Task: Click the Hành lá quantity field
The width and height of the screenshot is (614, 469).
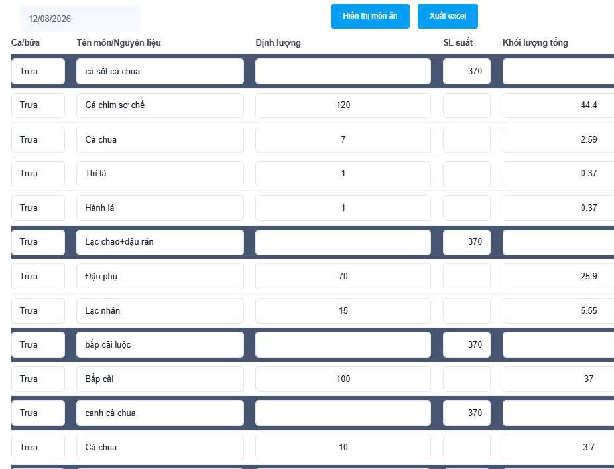Action: (x=343, y=208)
